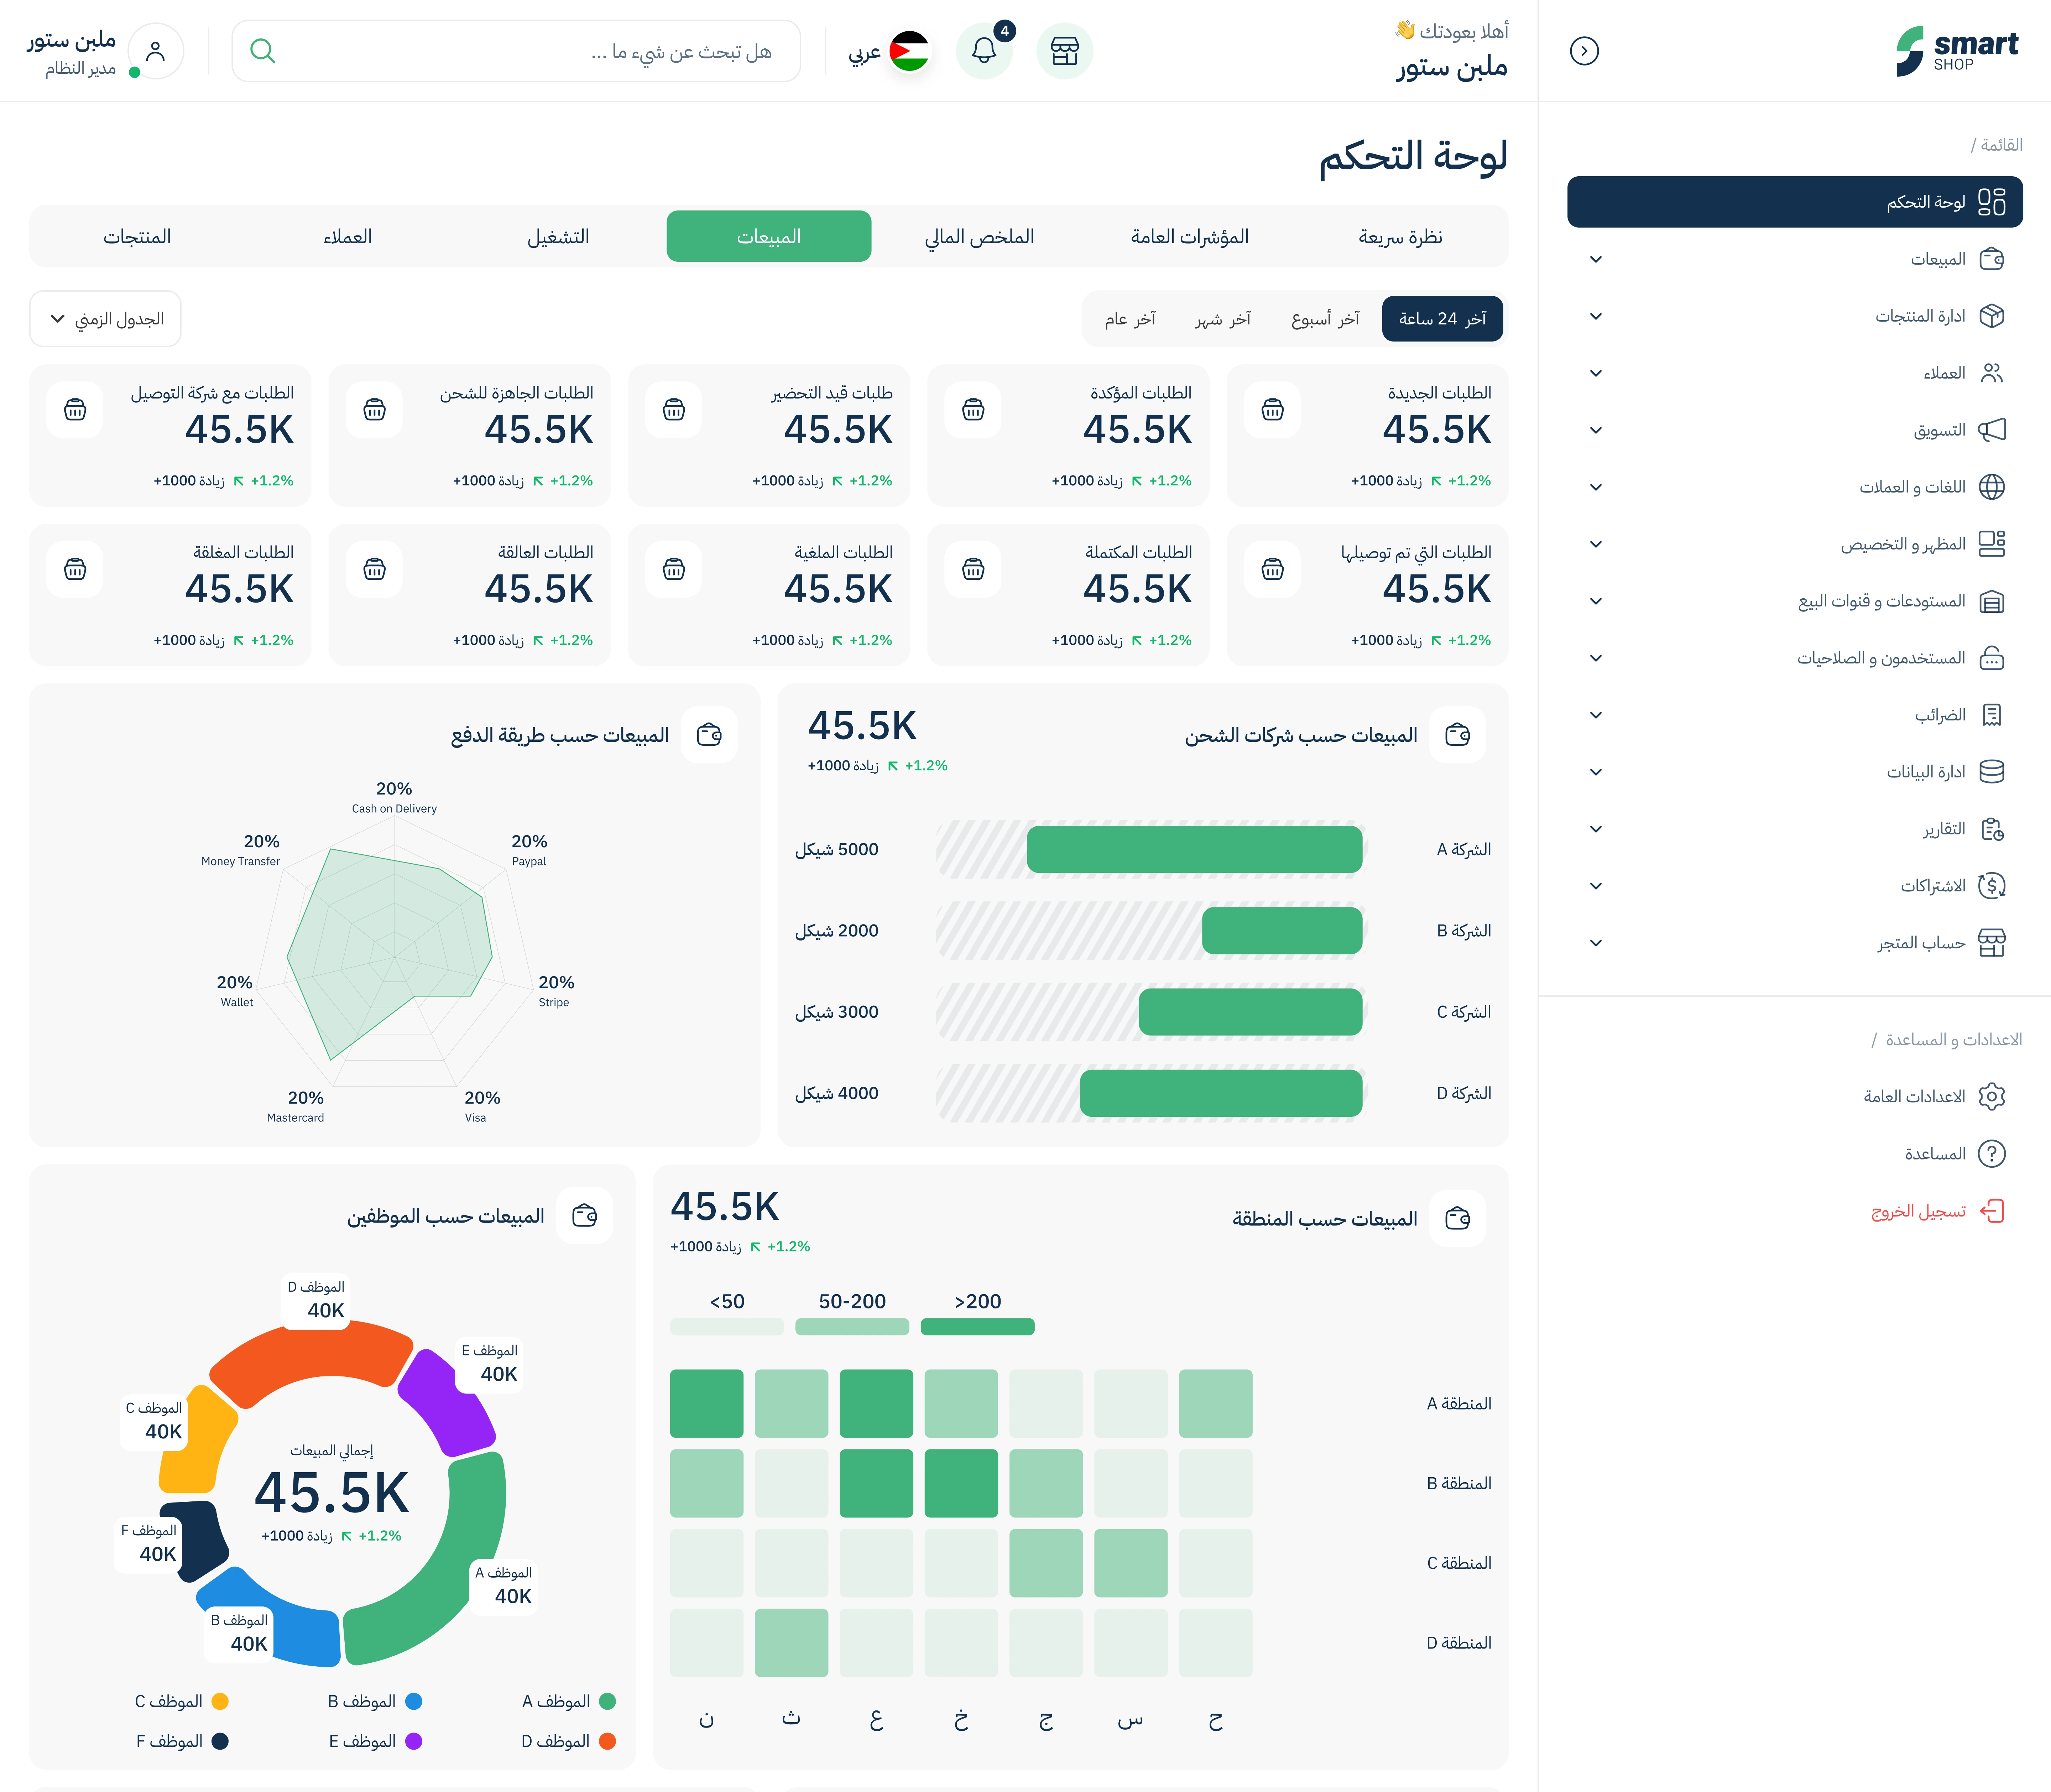
Task: Click the المظهر و التخصيص layout icon
Action: [x=1992, y=544]
